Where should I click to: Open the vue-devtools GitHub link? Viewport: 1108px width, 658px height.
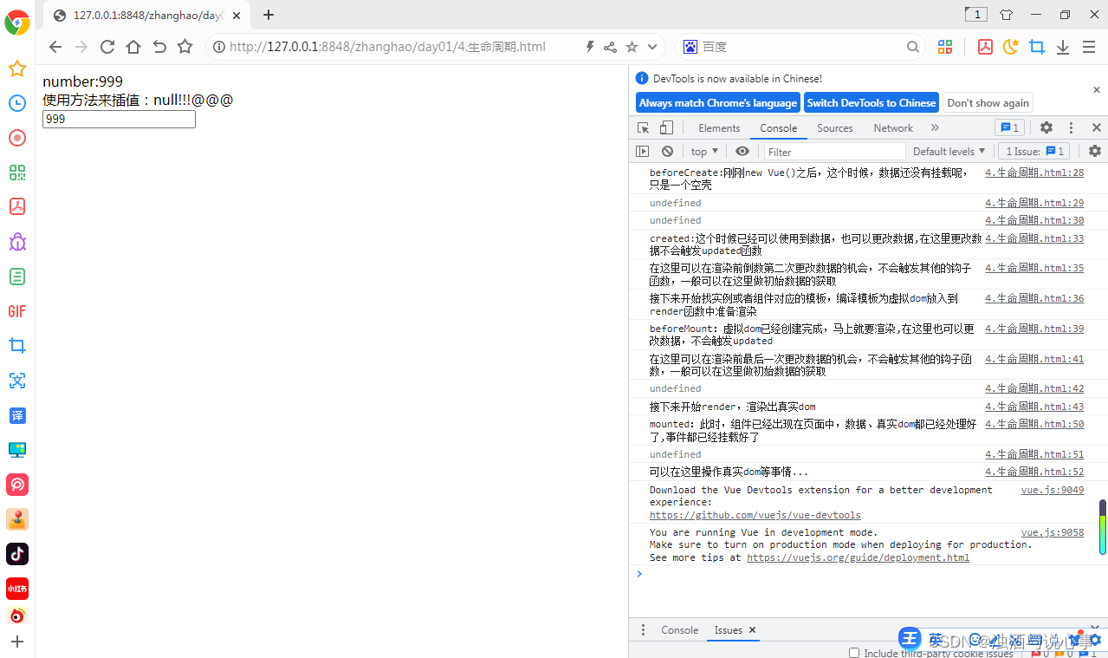click(x=754, y=514)
